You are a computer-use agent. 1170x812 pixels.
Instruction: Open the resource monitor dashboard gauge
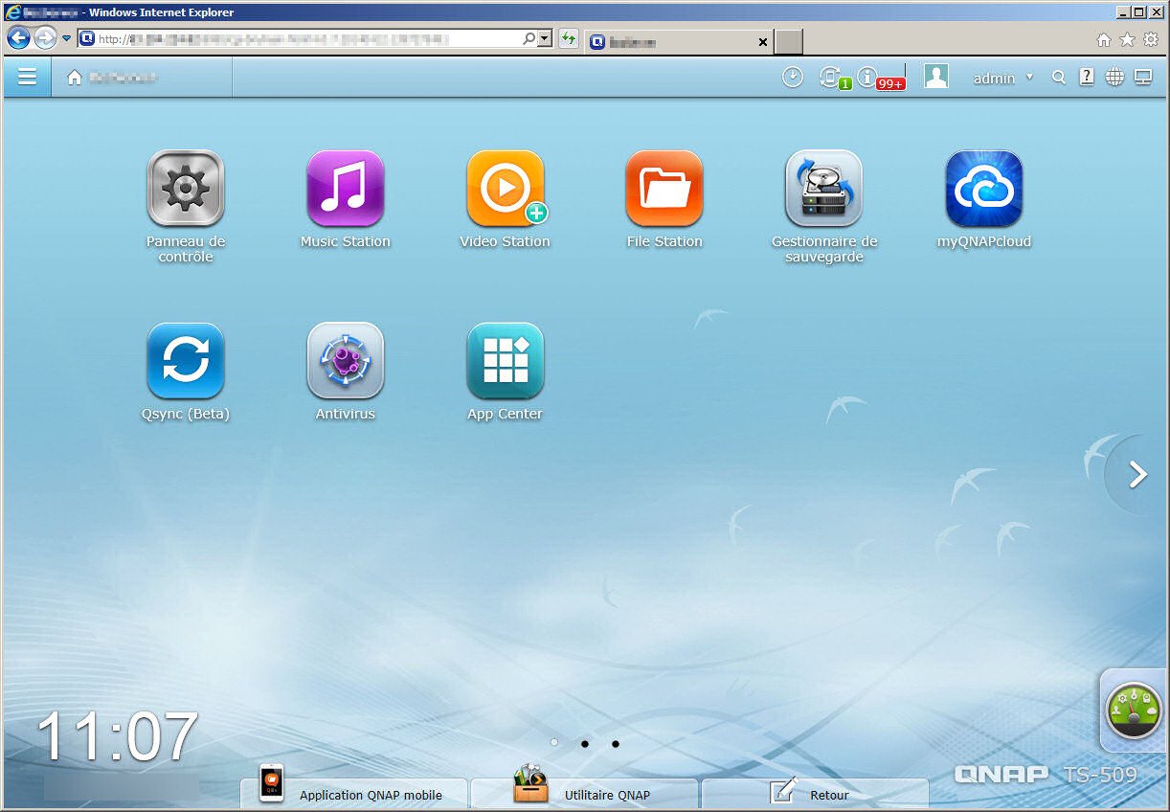pos(1133,710)
